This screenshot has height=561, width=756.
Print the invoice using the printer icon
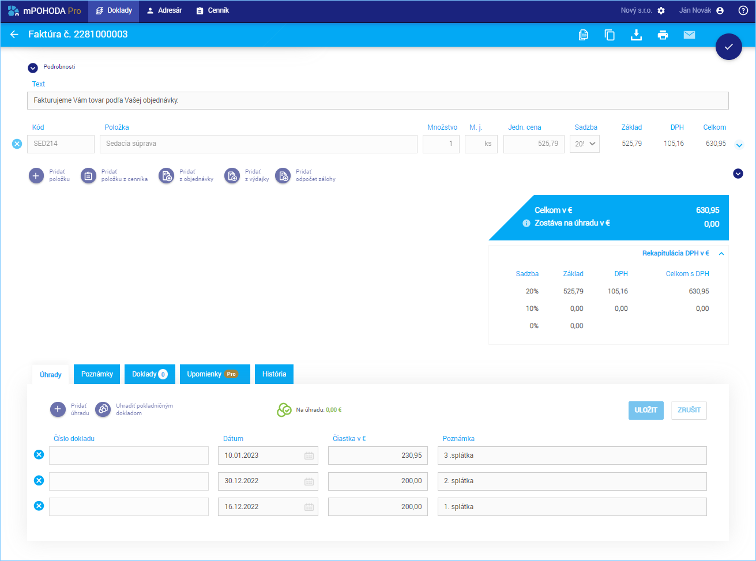pos(663,35)
